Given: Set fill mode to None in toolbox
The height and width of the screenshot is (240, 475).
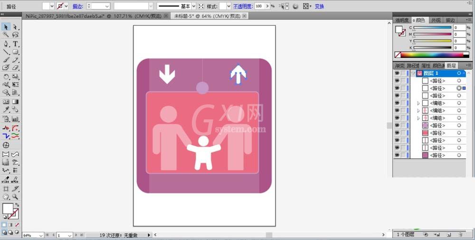Looking at the screenshot, I should [x=17, y=225].
